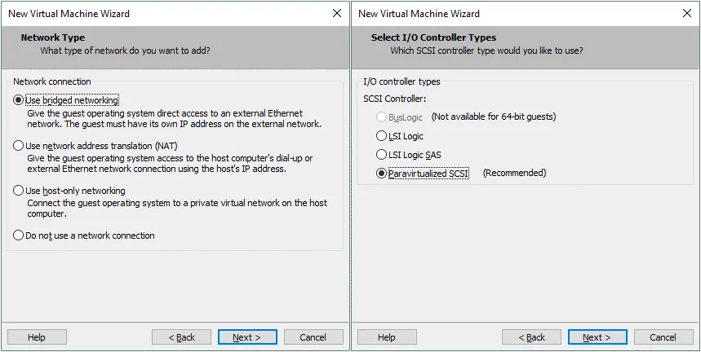Select Paravirtualized SCSI recommended option
Screen dimensions: 701x352
(381, 173)
